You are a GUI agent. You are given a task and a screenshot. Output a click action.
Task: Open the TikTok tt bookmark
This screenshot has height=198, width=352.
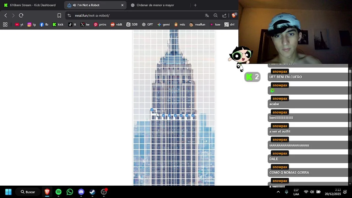72,24
